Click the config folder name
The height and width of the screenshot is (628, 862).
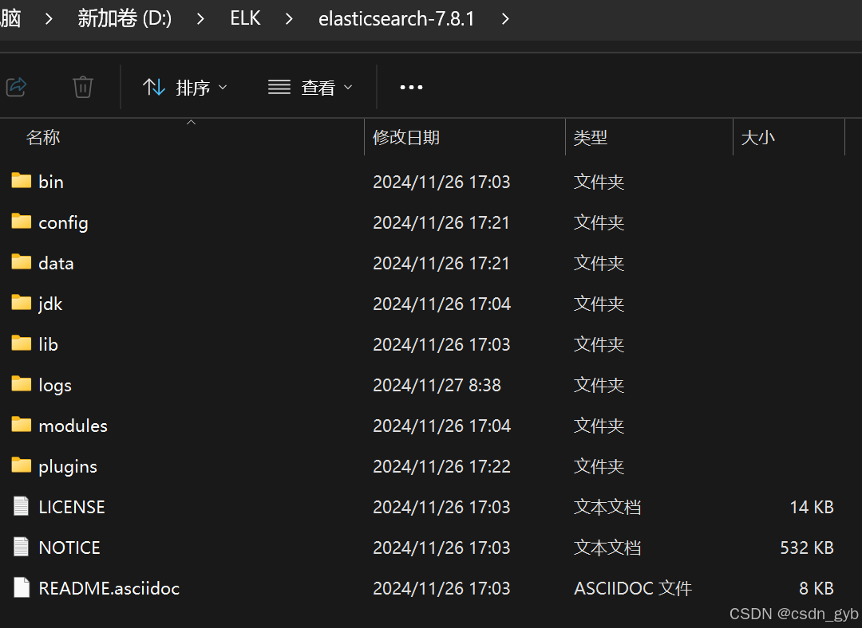pos(63,223)
